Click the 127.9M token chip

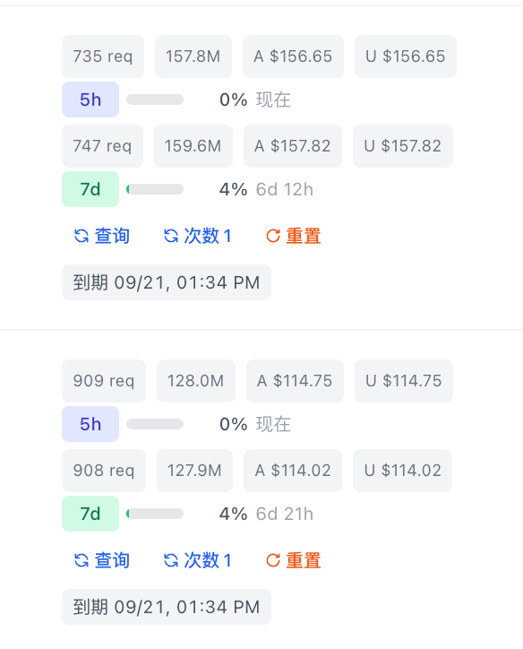tap(194, 471)
